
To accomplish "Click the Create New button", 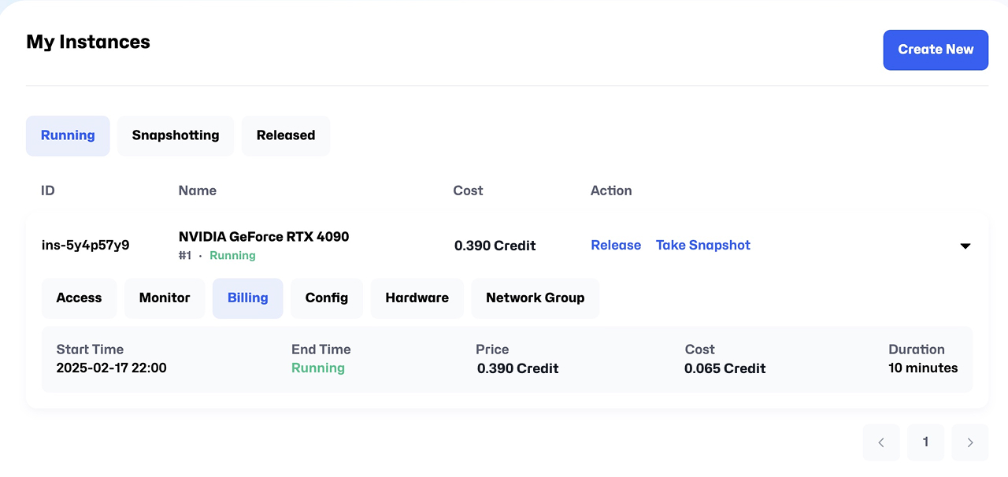I will pos(935,50).
